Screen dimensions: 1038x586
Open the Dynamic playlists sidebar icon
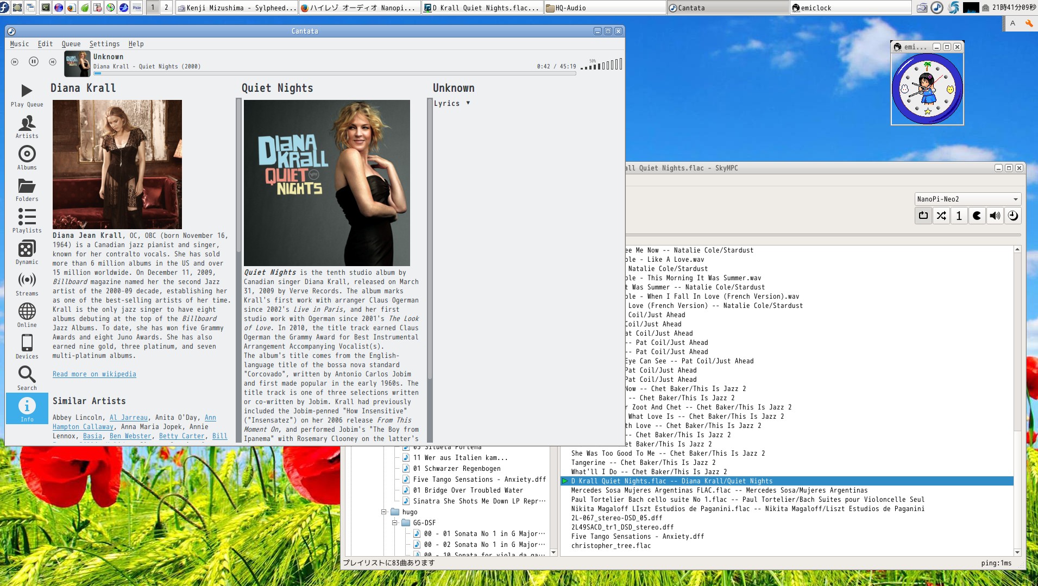(27, 253)
